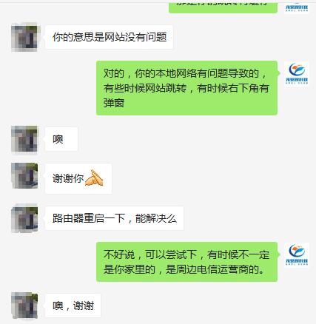Screen dimensions: 316x324
Task: Open avatar beside 路由器重启一下 message
Action: pyautogui.click(x=24, y=218)
